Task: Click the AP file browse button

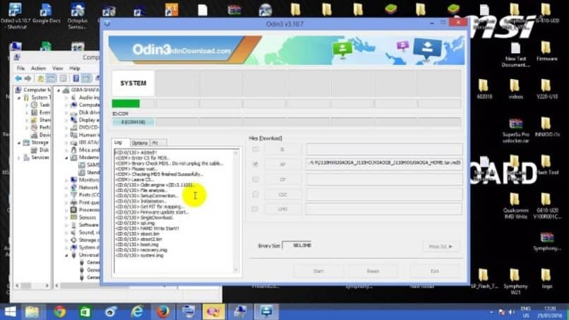Action: pyautogui.click(x=282, y=164)
